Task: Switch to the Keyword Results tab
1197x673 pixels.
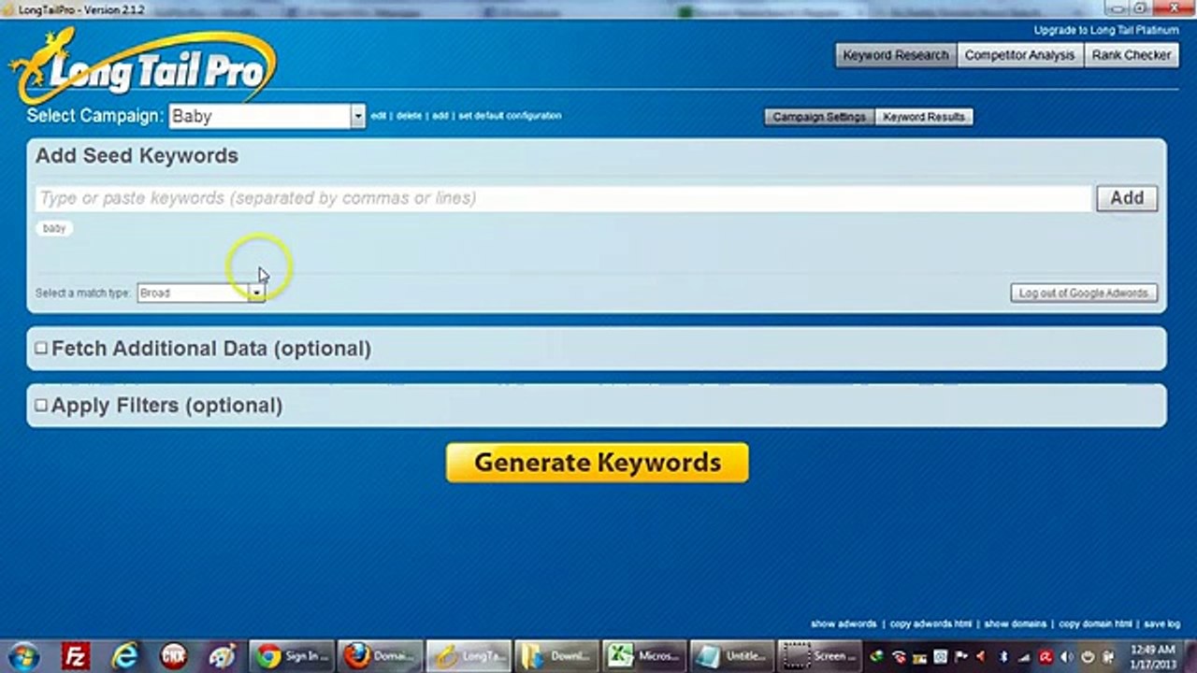Action: [x=923, y=117]
